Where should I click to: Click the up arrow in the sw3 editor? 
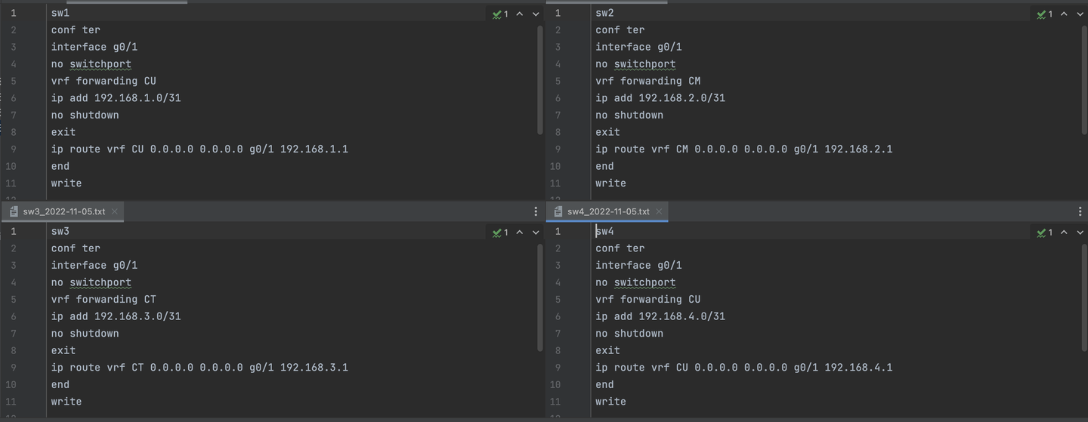pyautogui.click(x=520, y=233)
